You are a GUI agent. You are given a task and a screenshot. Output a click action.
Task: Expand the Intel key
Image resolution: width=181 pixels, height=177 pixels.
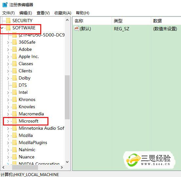coord(8,93)
